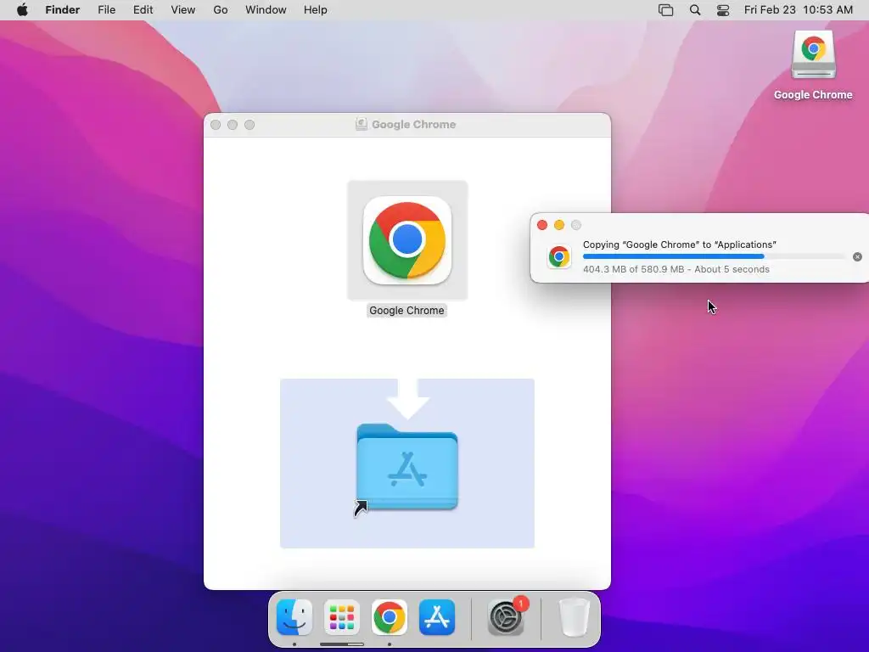Open the File menu

click(x=106, y=10)
